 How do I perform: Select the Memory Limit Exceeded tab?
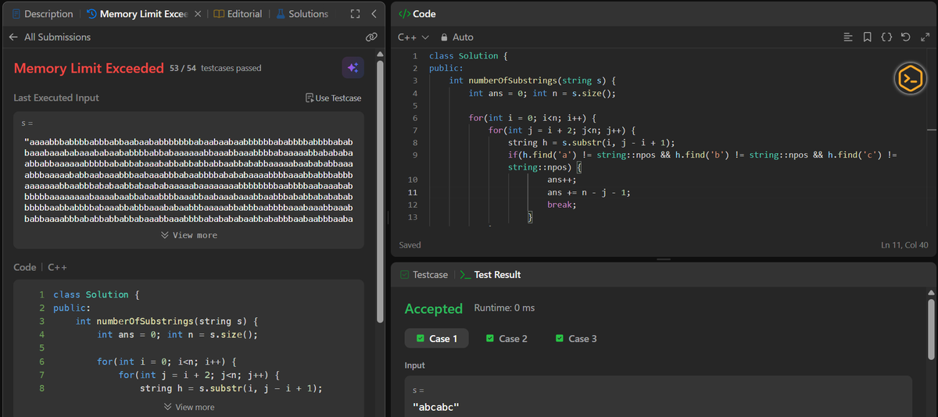(138, 14)
